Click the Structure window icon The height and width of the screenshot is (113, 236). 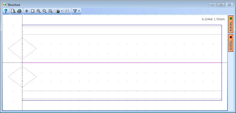(x=5, y=5)
